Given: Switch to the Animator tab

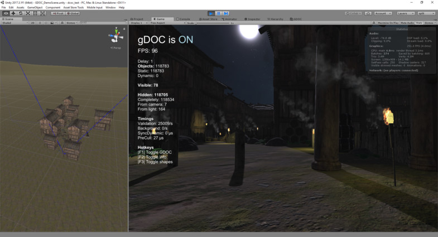Looking at the screenshot, I should point(229,19).
